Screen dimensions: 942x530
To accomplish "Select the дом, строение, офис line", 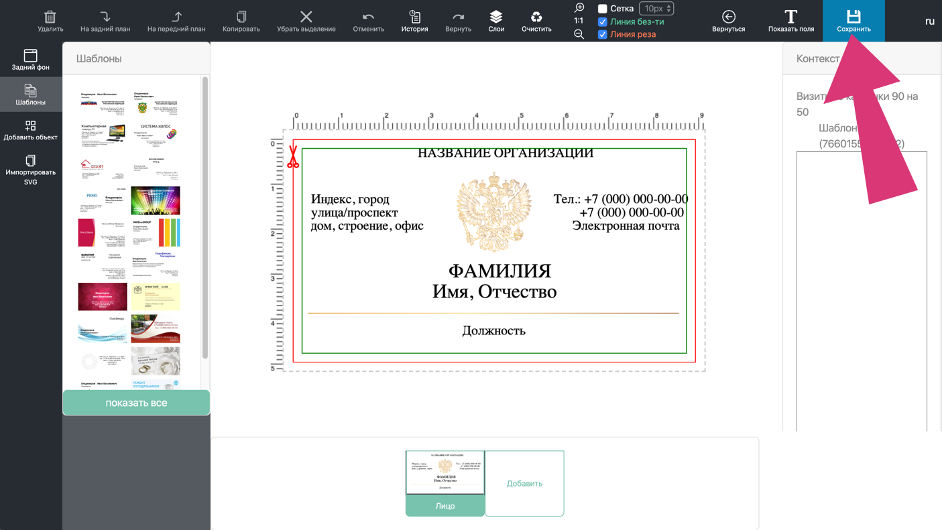I will point(367,226).
